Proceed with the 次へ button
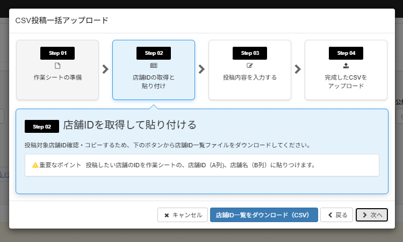This screenshot has height=242, width=403. (x=372, y=215)
